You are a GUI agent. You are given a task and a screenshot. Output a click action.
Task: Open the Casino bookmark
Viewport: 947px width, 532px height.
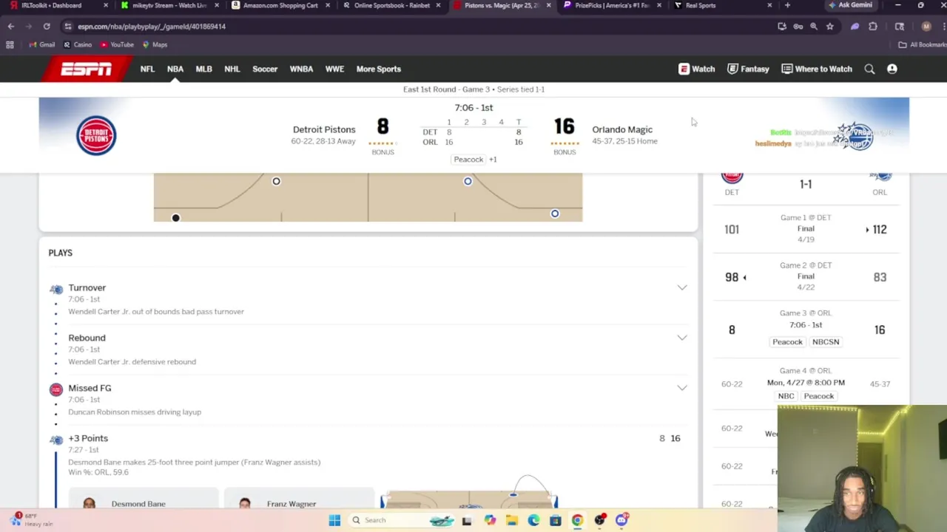tap(77, 44)
